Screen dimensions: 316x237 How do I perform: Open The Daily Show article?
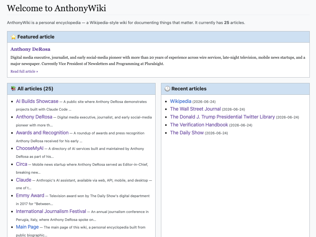187,132
